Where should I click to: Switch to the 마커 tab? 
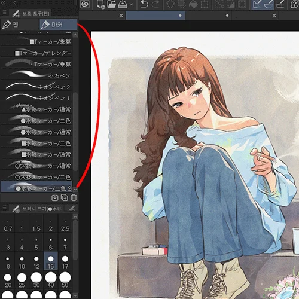58,25
